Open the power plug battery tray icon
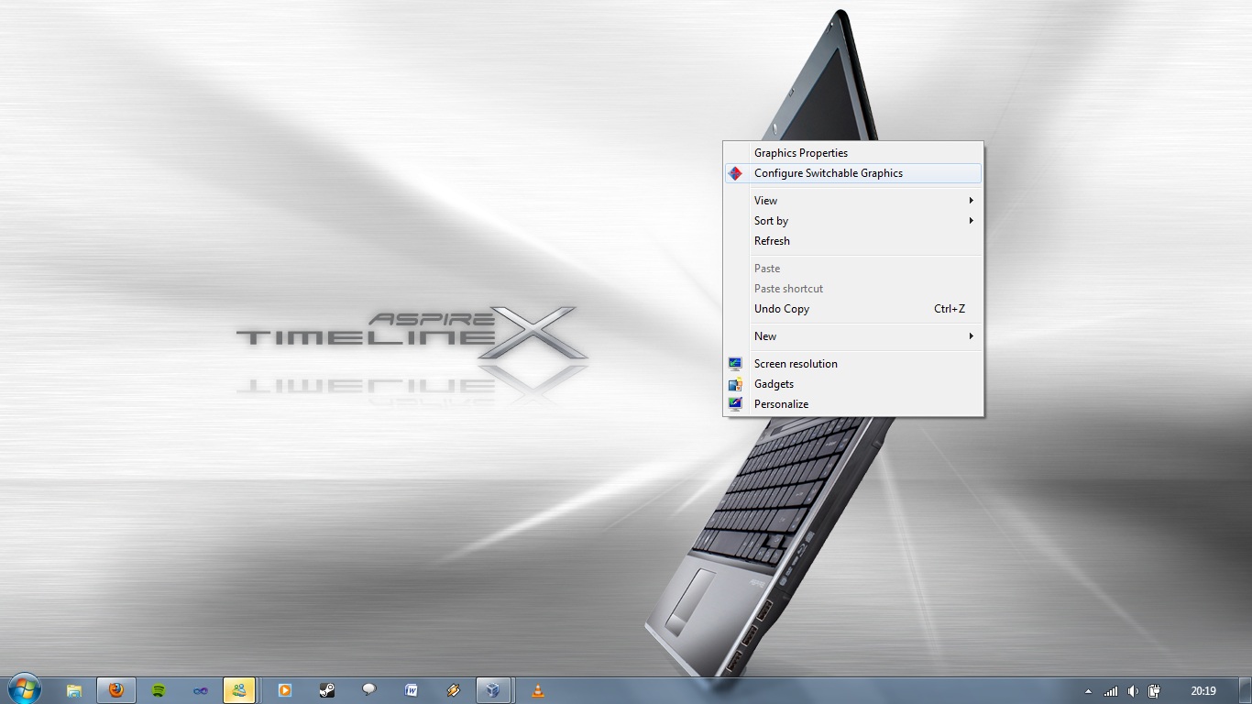Image resolution: width=1252 pixels, height=704 pixels. pyautogui.click(x=1155, y=691)
